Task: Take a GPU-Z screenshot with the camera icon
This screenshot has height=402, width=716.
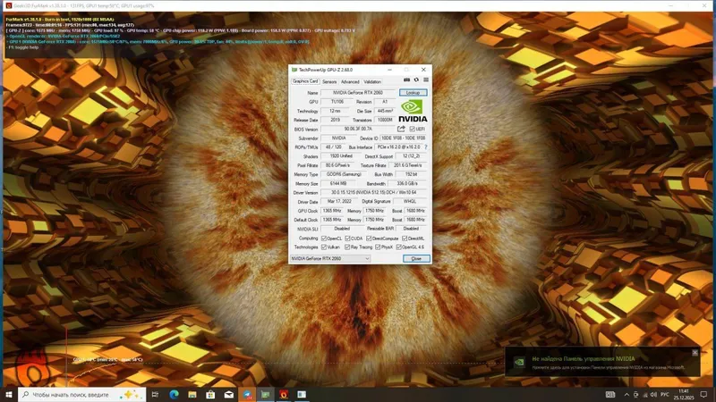Action: coord(407,80)
